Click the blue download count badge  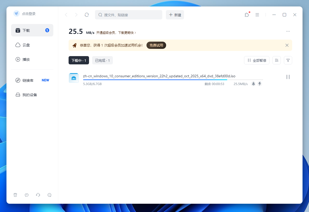47,30
